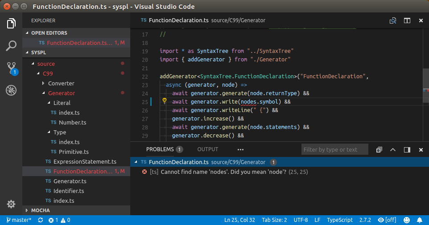Screen dimensions: 429x225
Task: Click the filter by type or text field
Action: coord(334,149)
